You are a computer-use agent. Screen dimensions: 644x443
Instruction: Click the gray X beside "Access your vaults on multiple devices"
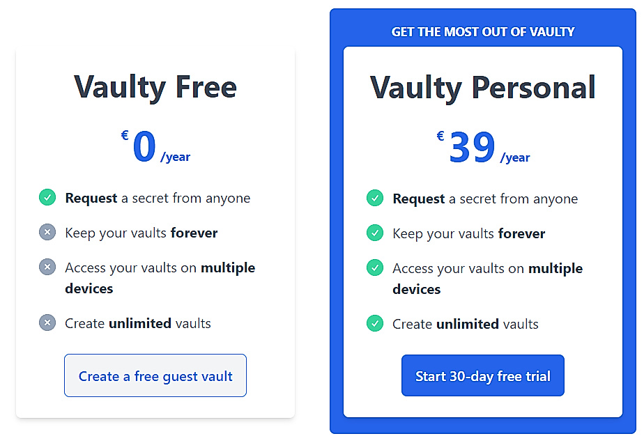pos(47,267)
